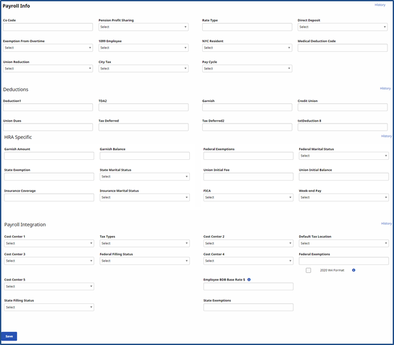The image size is (394, 345).
Task: Expand the Federal Marital Status dropdown
Action: (x=343, y=156)
